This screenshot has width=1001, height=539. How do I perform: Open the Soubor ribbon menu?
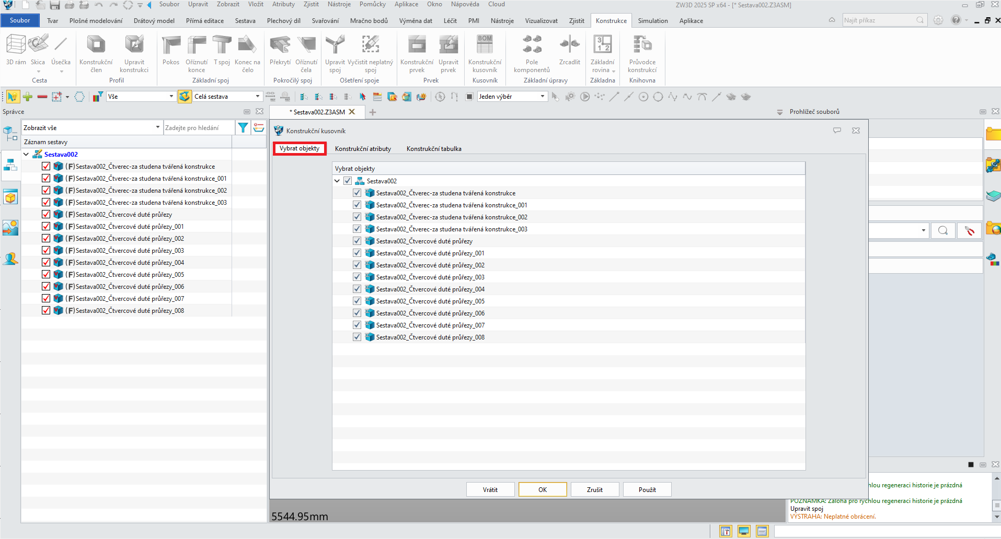click(20, 20)
